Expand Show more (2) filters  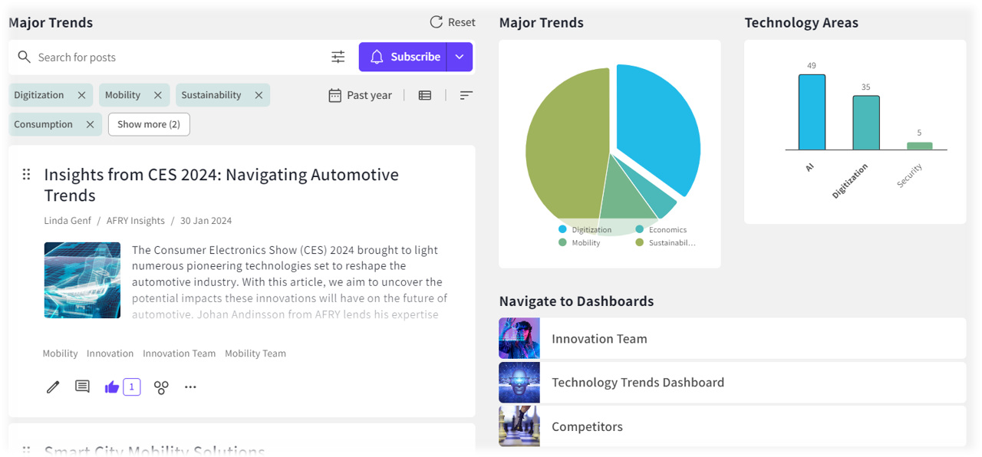coord(149,123)
